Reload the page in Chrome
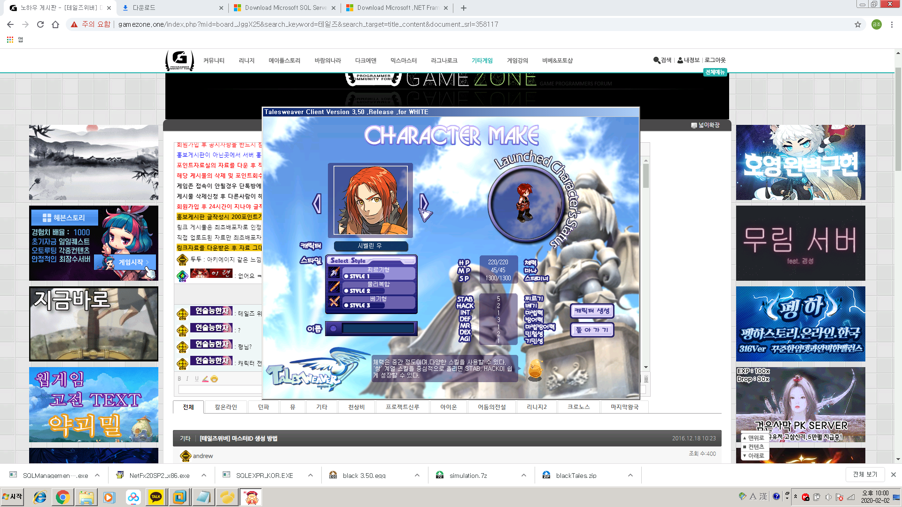This screenshot has width=902, height=507. coord(40,24)
